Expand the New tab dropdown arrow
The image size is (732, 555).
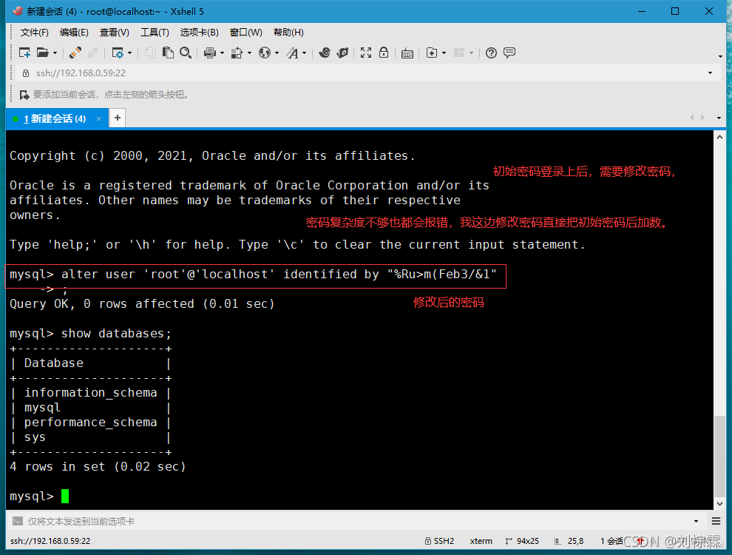(444, 53)
